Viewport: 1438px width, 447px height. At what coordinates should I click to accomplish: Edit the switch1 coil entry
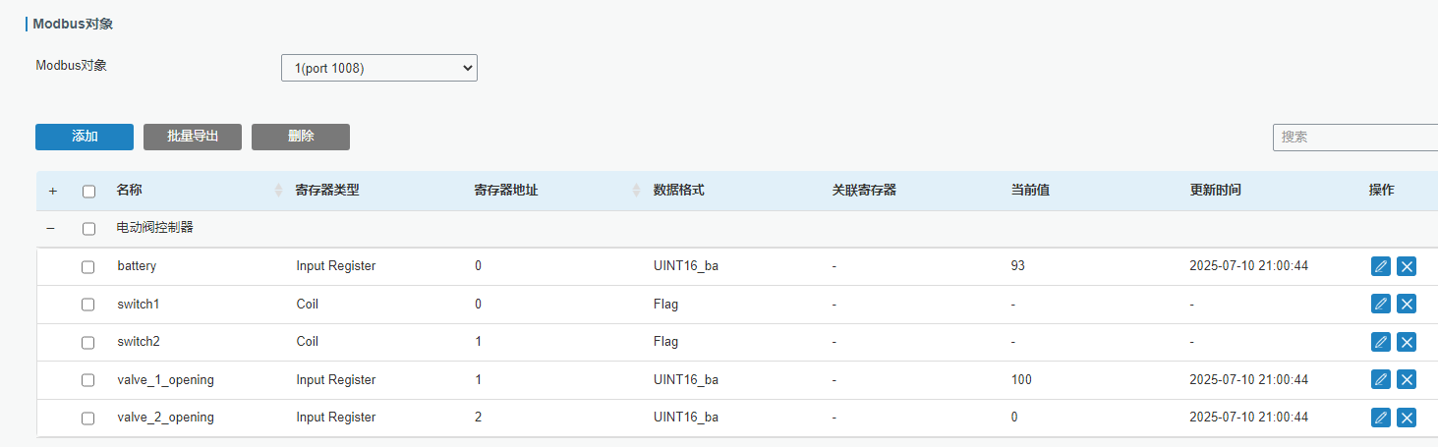click(x=1380, y=304)
